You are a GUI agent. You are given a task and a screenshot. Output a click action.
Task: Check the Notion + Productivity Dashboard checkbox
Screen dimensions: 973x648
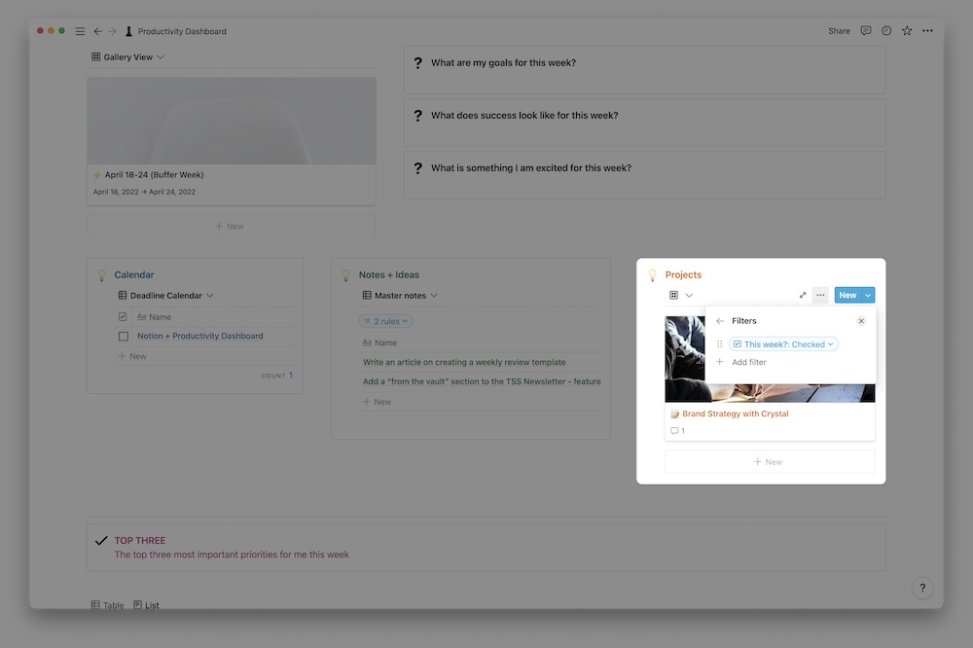pos(124,337)
